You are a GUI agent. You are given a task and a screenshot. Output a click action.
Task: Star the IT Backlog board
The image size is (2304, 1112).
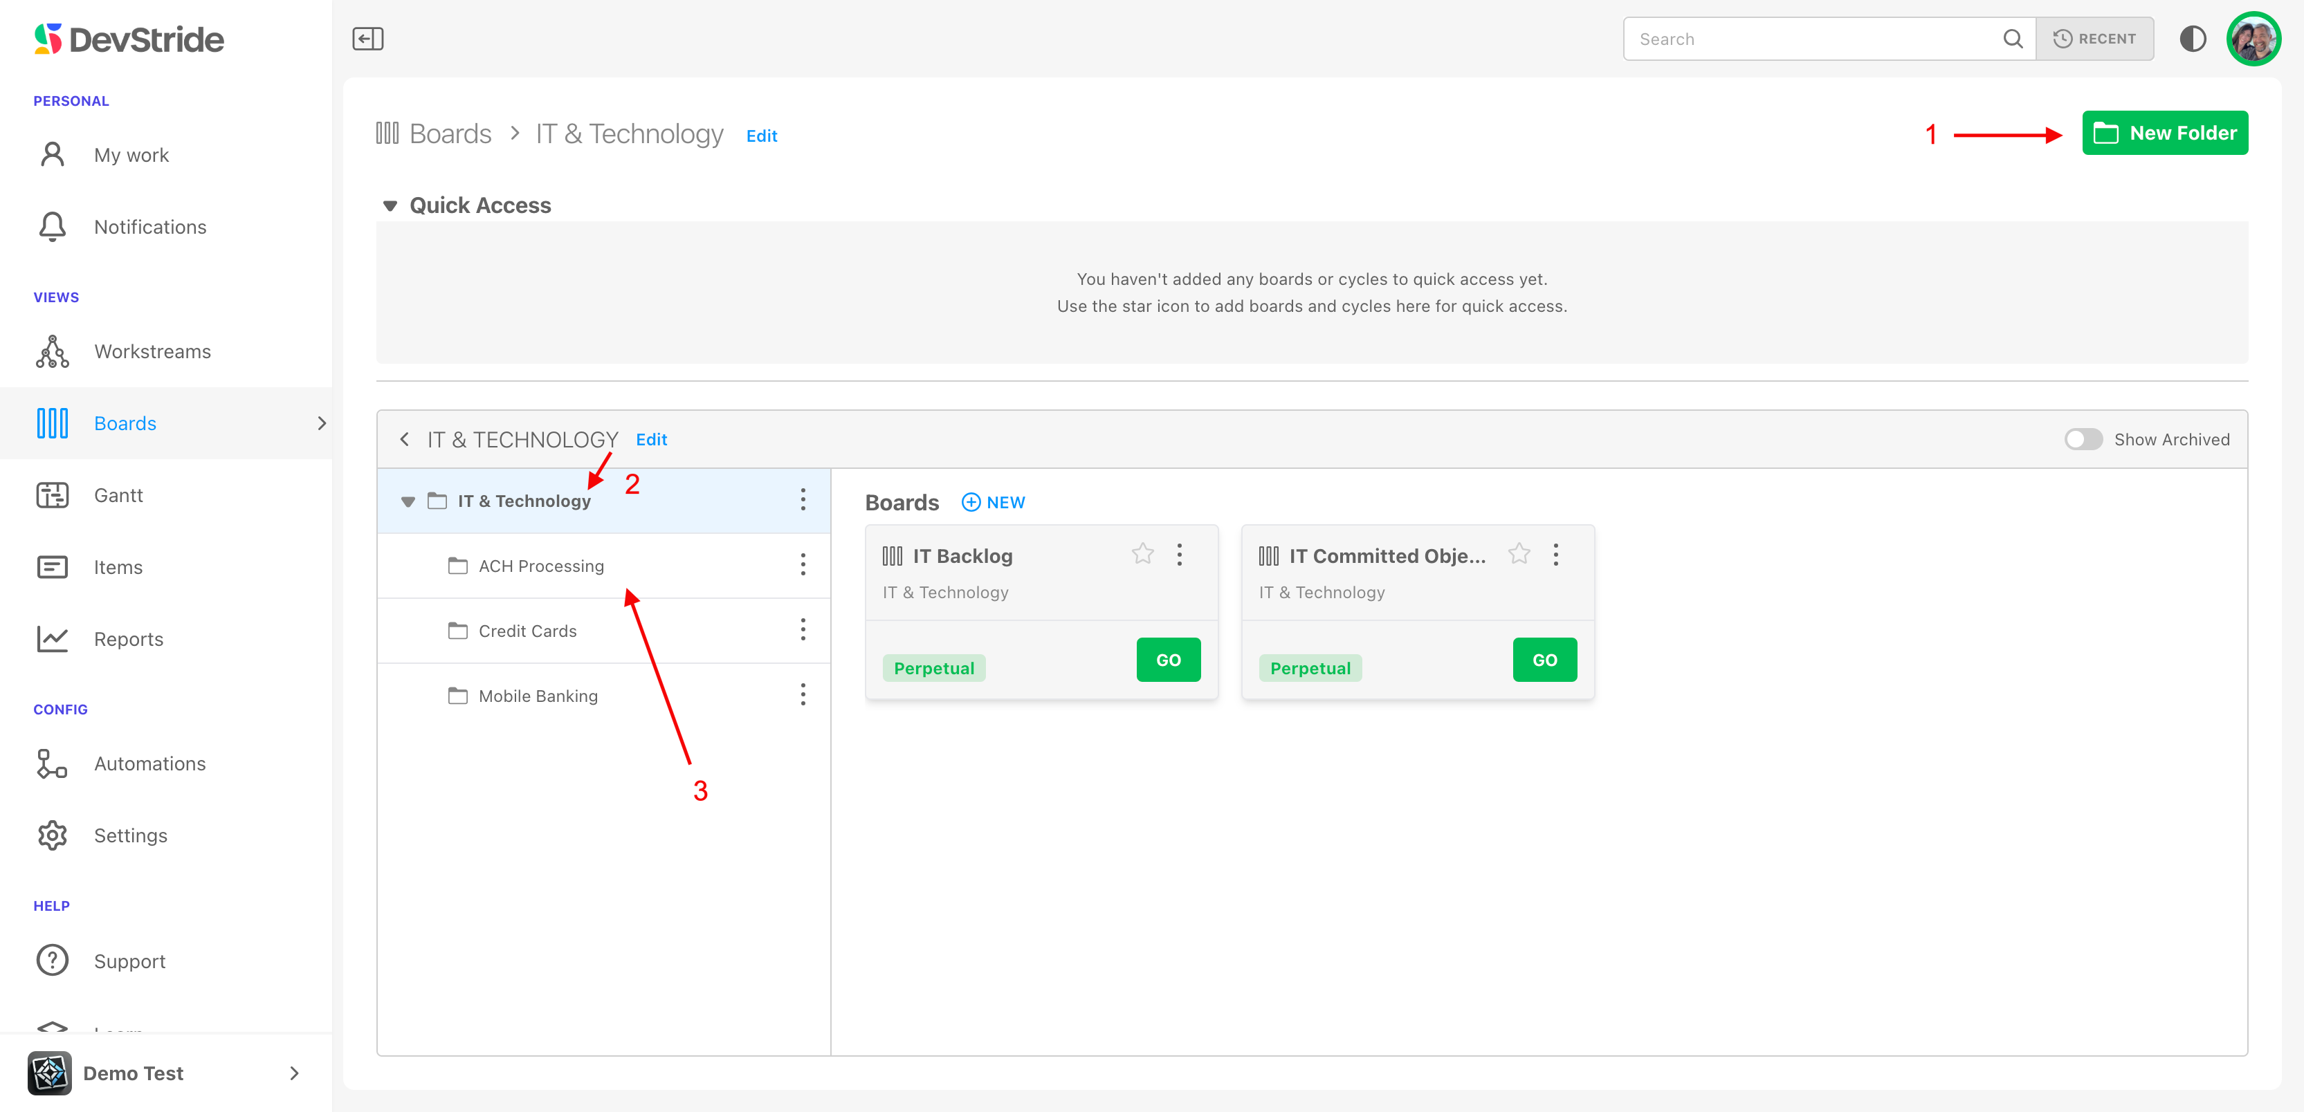pyautogui.click(x=1142, y=554)
